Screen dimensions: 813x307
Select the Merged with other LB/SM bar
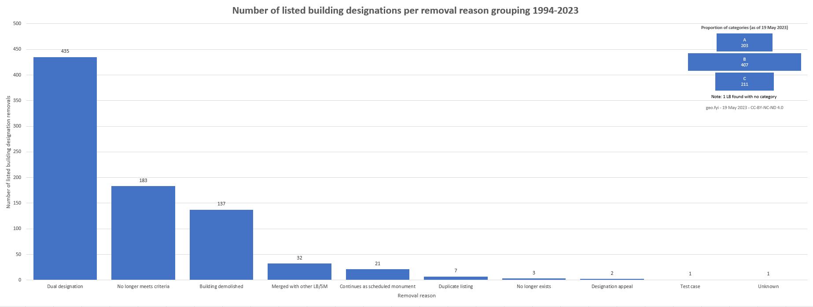(x=299, y=271)
